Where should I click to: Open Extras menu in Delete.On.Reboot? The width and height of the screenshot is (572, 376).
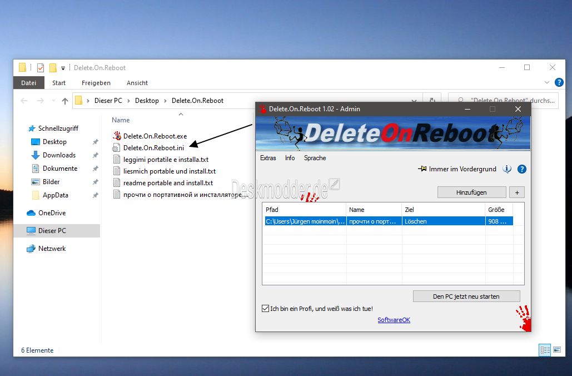[x=268, y=158]
